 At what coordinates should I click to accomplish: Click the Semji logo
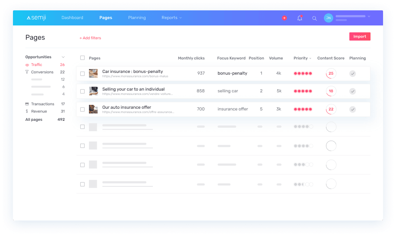point(36,18)
